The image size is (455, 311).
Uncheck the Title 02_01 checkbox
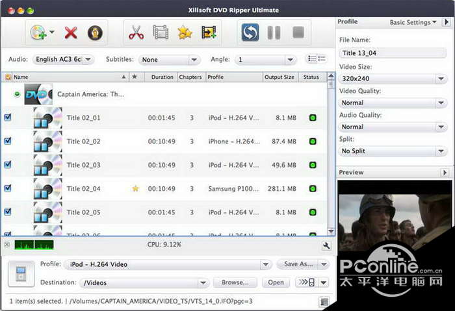tap(8, 118)
